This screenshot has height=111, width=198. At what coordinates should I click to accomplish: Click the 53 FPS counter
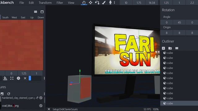tap(147, 109)
